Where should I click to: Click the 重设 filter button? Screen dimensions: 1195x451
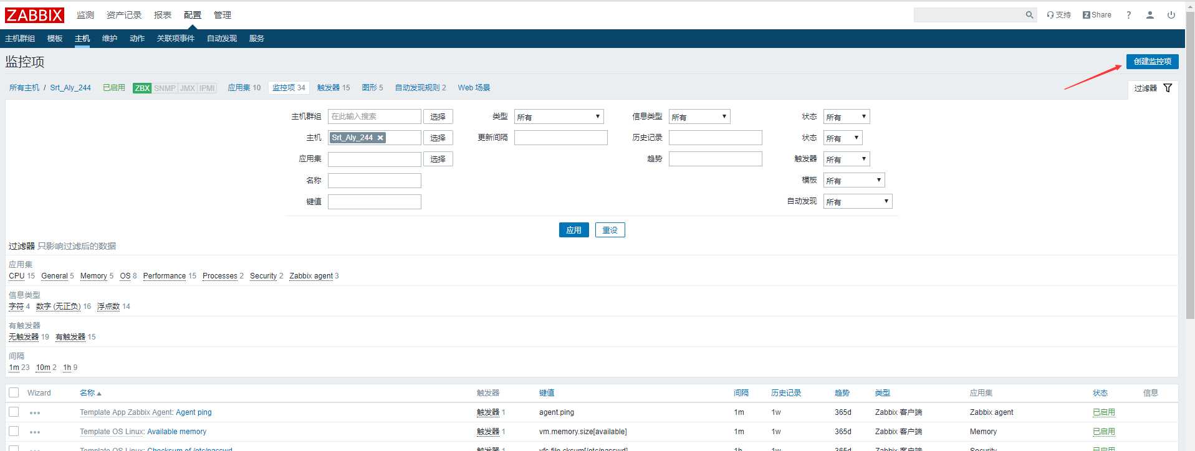tap(610, 230)
